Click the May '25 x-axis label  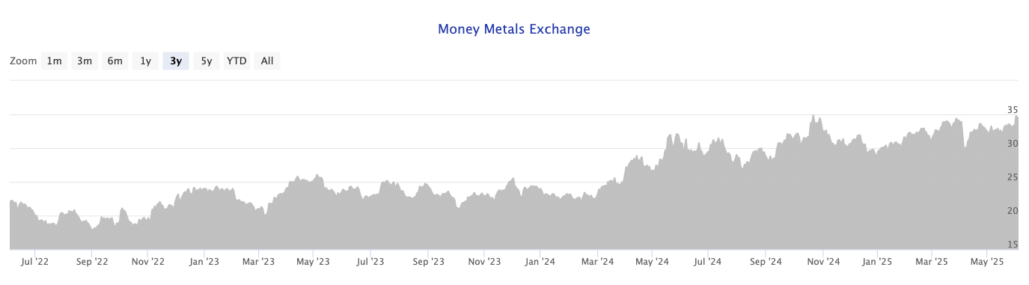pos(987,262)
